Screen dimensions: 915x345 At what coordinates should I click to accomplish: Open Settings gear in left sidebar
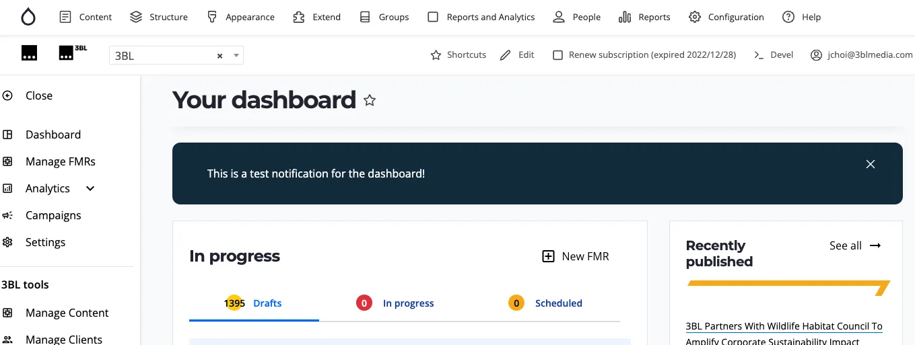tap(8, 242)
